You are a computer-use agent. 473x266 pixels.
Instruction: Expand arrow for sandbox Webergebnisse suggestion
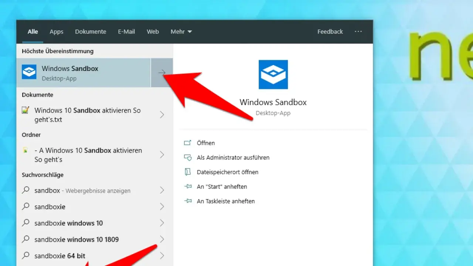(162, 190)
